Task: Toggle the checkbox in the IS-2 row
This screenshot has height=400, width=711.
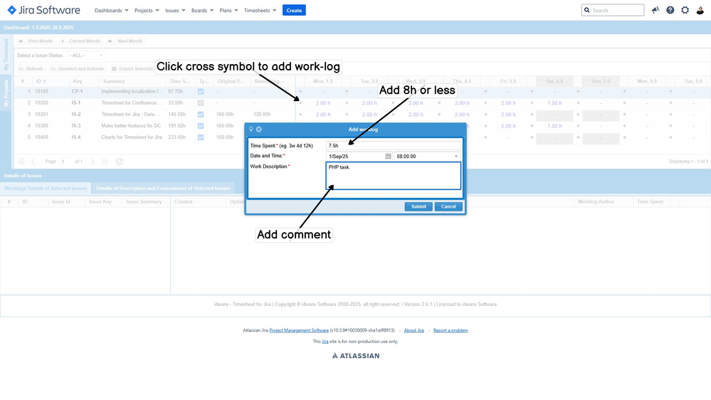Action: (201, 115)
